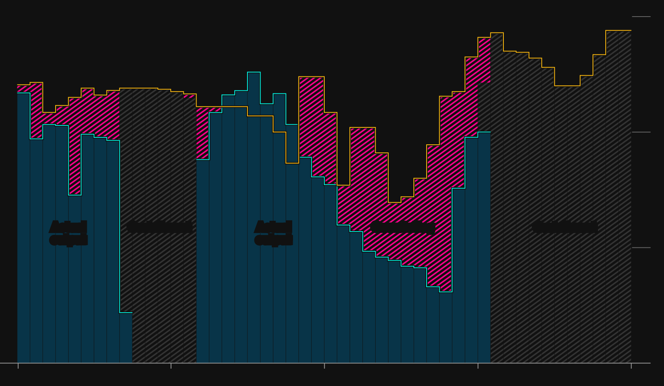Click the left "Actual output" label
Viewport: 664px width, 386px height.
[x=68, y=233]
